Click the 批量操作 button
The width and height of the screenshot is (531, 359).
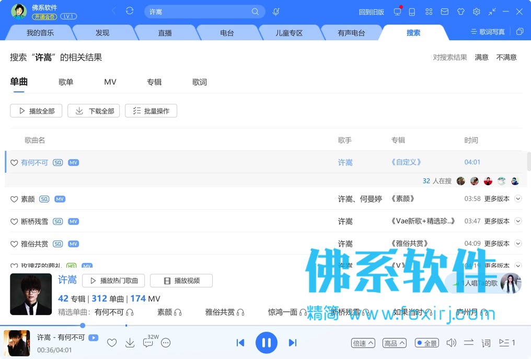tap(151, 111)
